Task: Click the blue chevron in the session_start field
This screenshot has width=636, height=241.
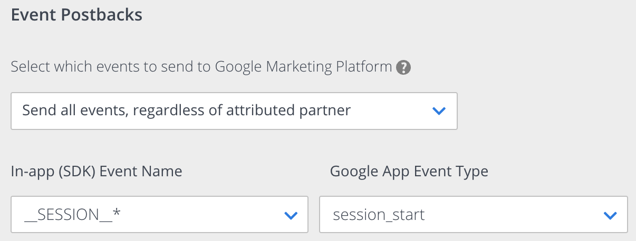Action: click(x=610, y=215)
